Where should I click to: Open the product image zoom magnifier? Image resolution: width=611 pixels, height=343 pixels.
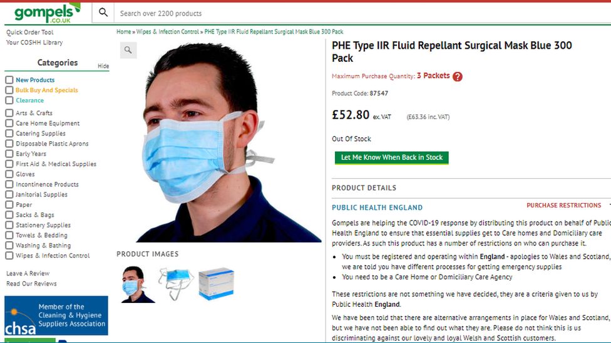coord(128,50)
